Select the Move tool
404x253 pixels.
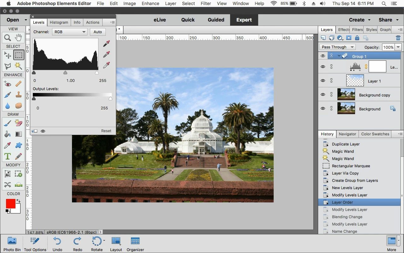coord(8,55)
